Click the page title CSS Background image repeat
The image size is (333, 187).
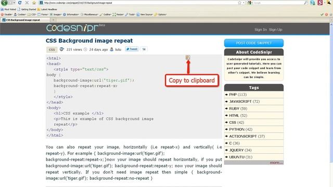click(89, 41)
